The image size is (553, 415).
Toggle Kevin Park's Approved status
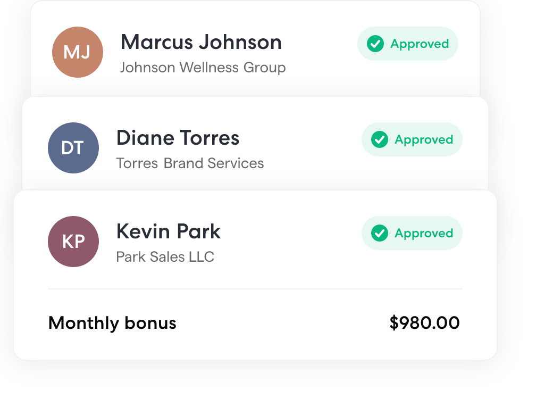click(x=412, y=233)
